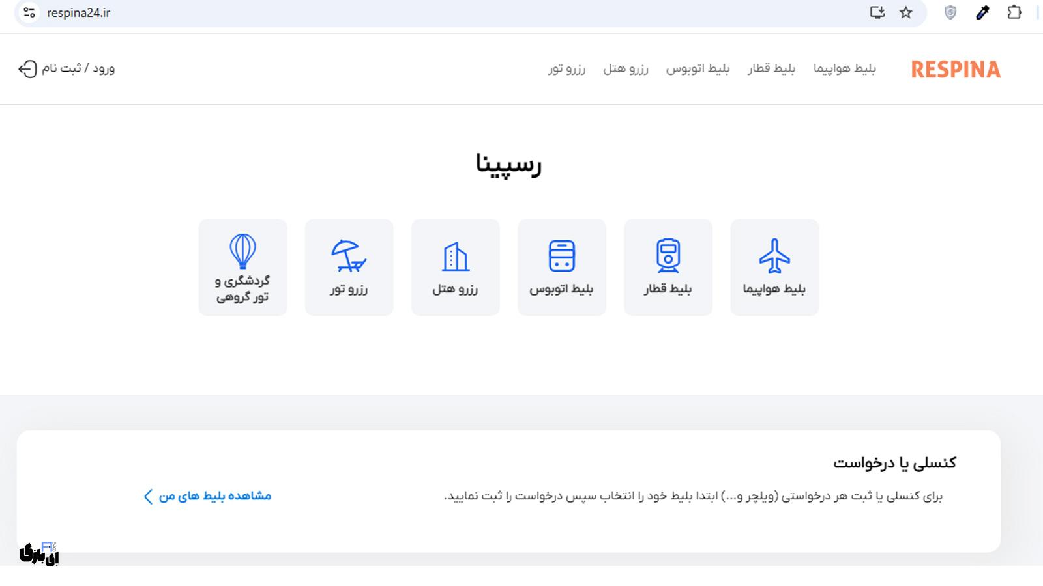Click the RESPINA logo
Image resolution: width=1043 pixels, height=586 pixels.
(956, 69)
